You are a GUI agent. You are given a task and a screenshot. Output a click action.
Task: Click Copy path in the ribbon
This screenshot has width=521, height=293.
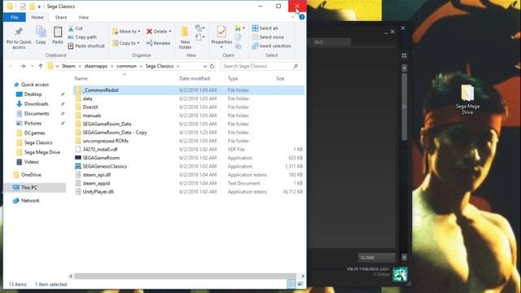click(82, 37)
